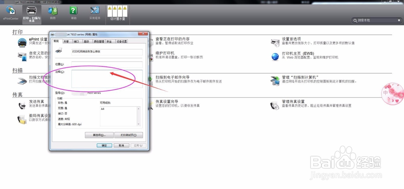The width and height of the screenshot is (404, 189).
Task: Open 维护打印机 link
Action: [165, 53]
